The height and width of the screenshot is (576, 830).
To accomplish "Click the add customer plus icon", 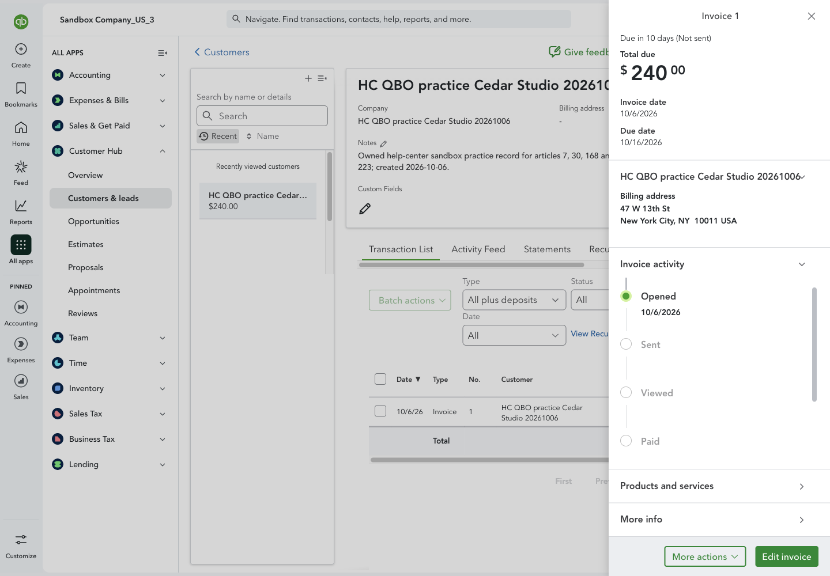I will pos(308,78).
